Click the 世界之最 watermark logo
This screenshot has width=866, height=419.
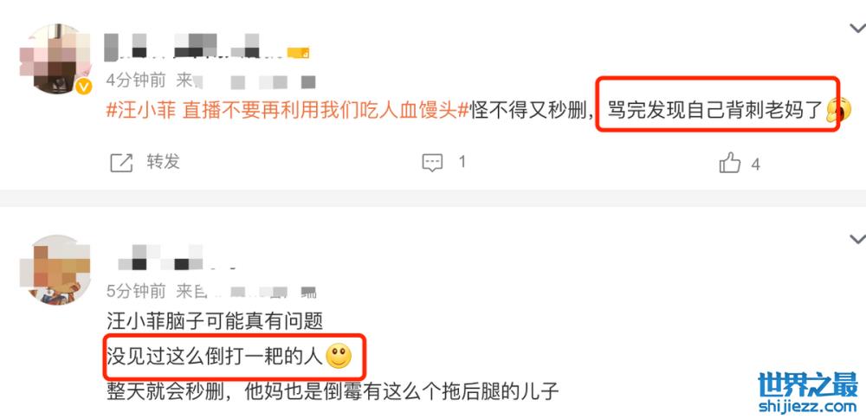[807, 384]
